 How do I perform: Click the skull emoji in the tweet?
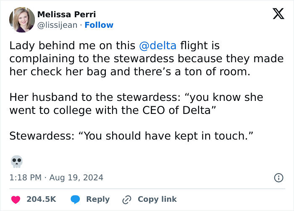[17, 161]
